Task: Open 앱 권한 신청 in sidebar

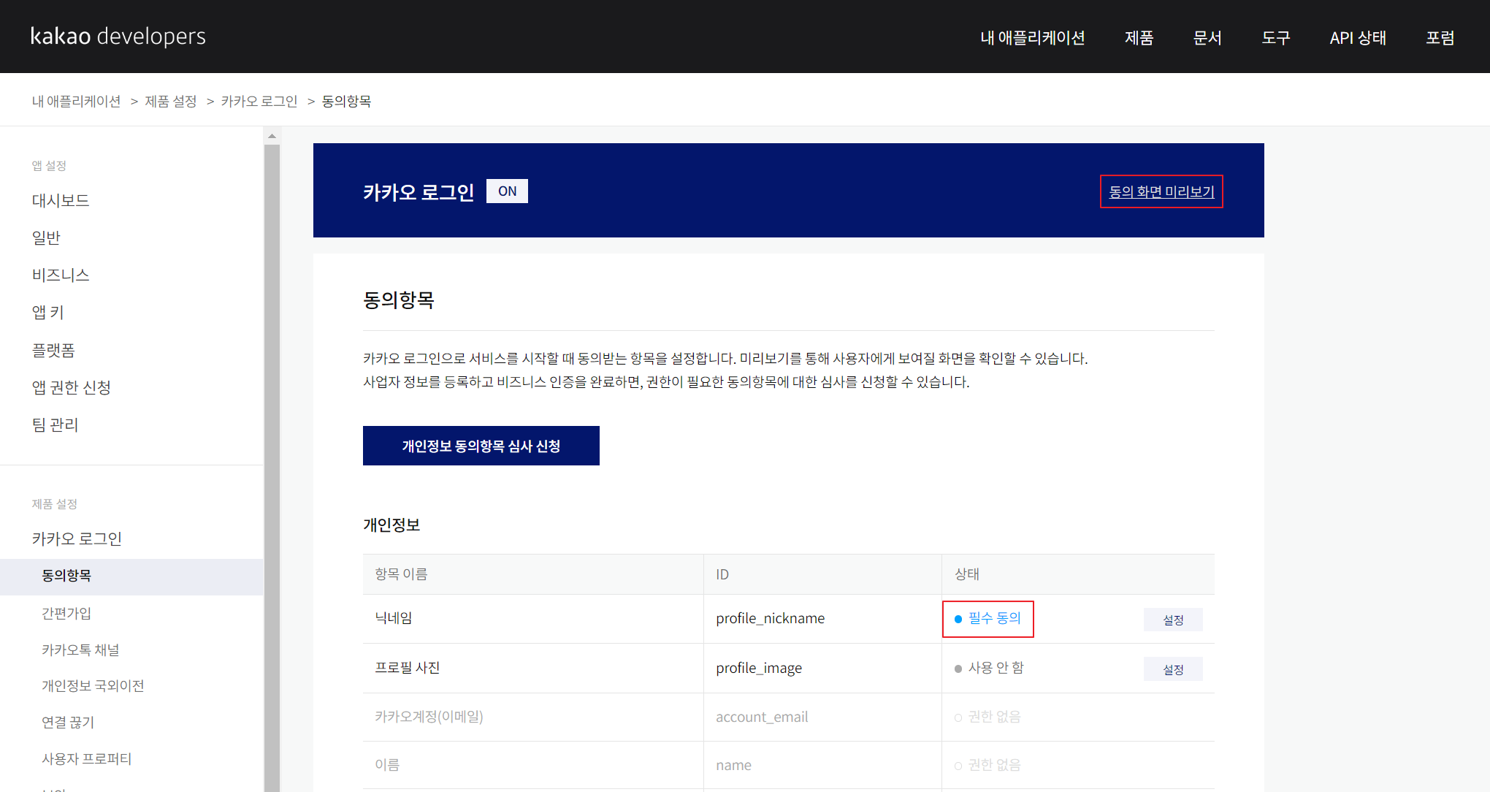Action: 71,387
